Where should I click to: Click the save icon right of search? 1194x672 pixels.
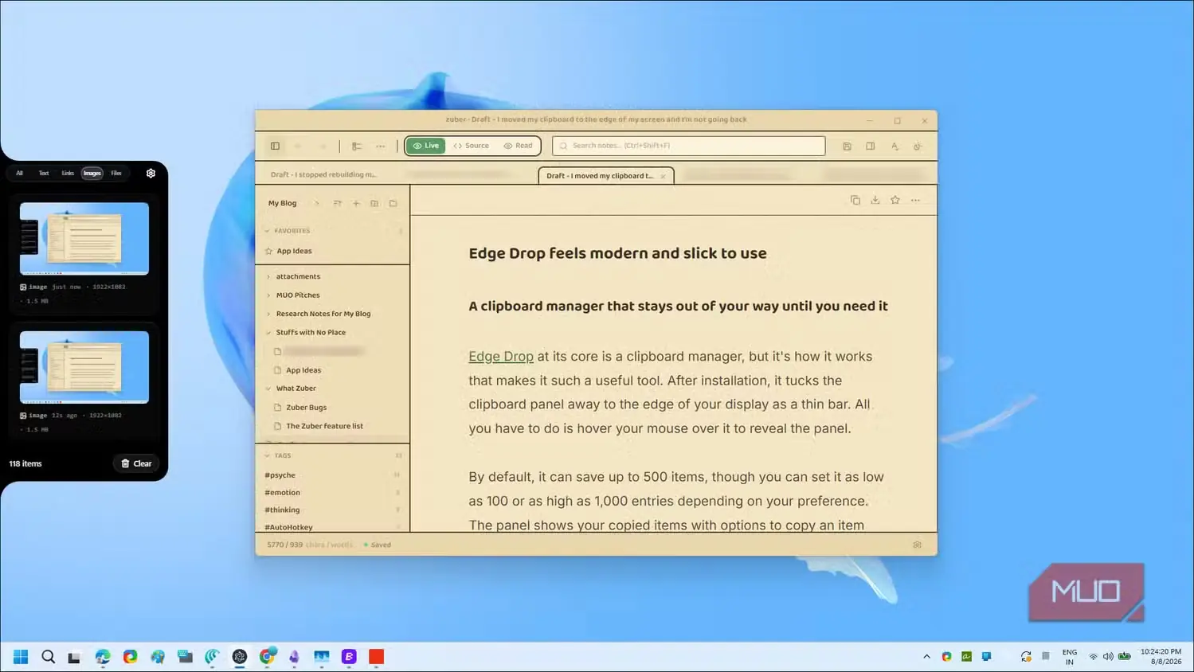pos(847,146)
